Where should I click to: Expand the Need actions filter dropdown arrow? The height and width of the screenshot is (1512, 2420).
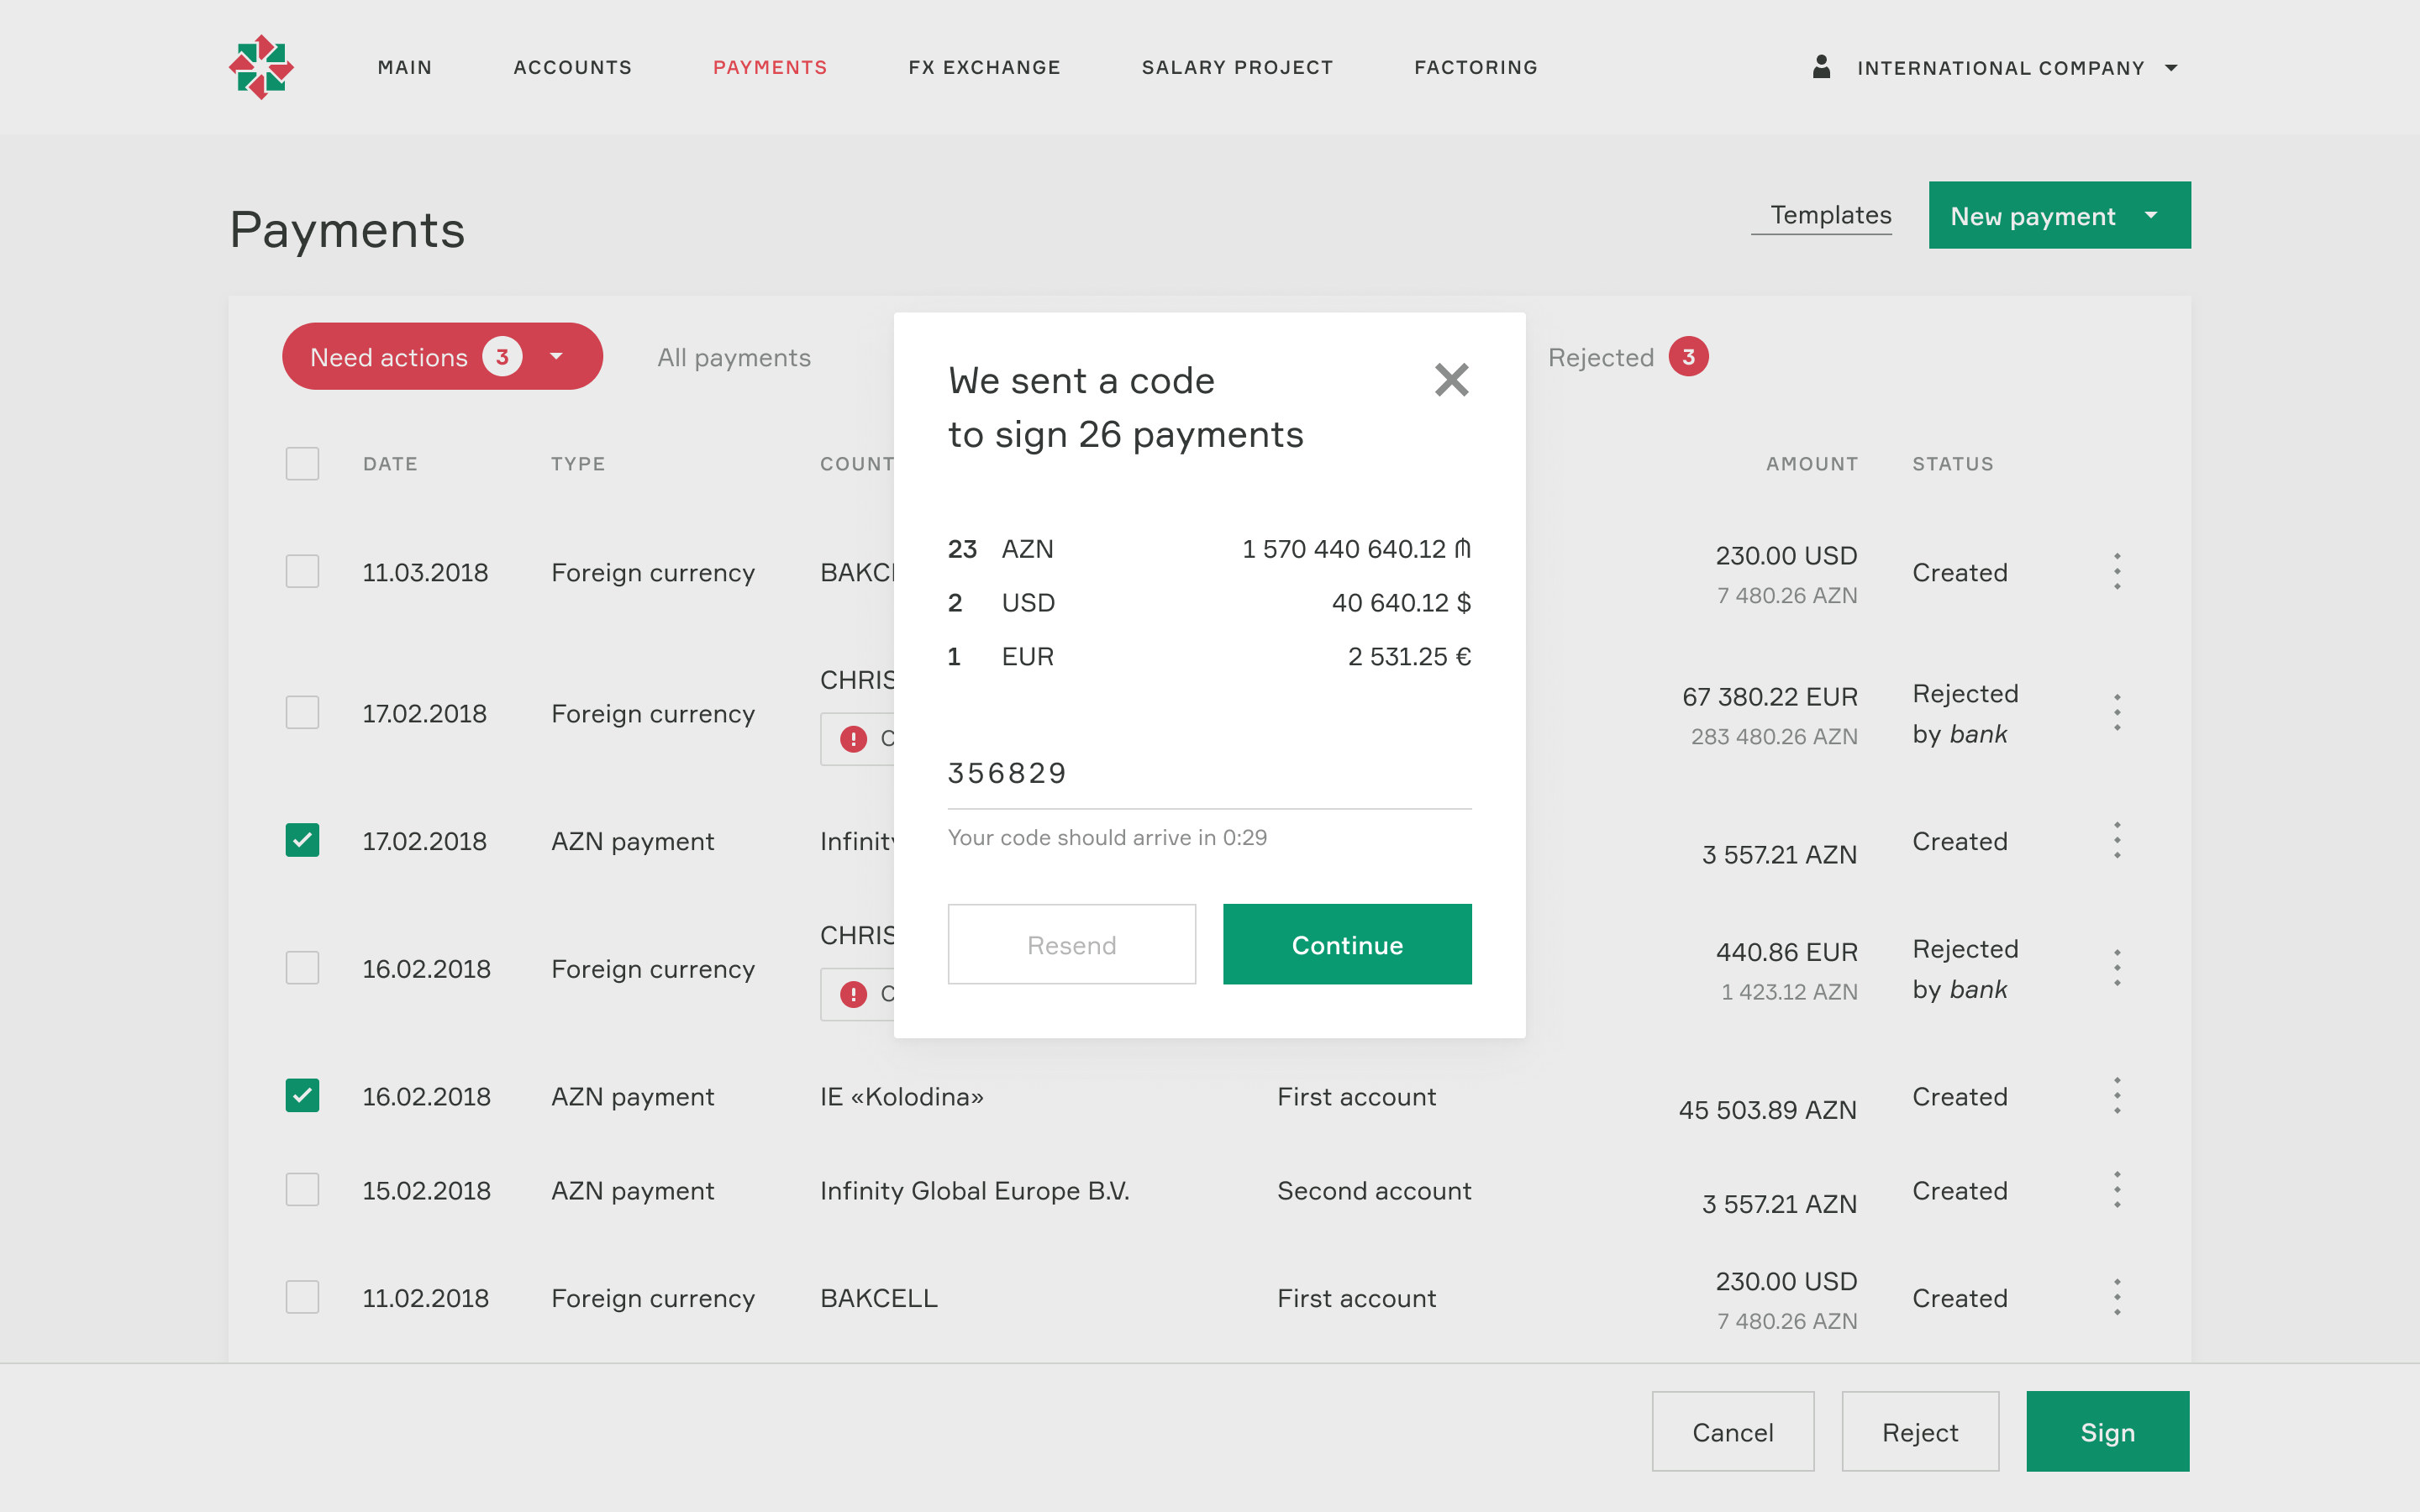(557, 357)
